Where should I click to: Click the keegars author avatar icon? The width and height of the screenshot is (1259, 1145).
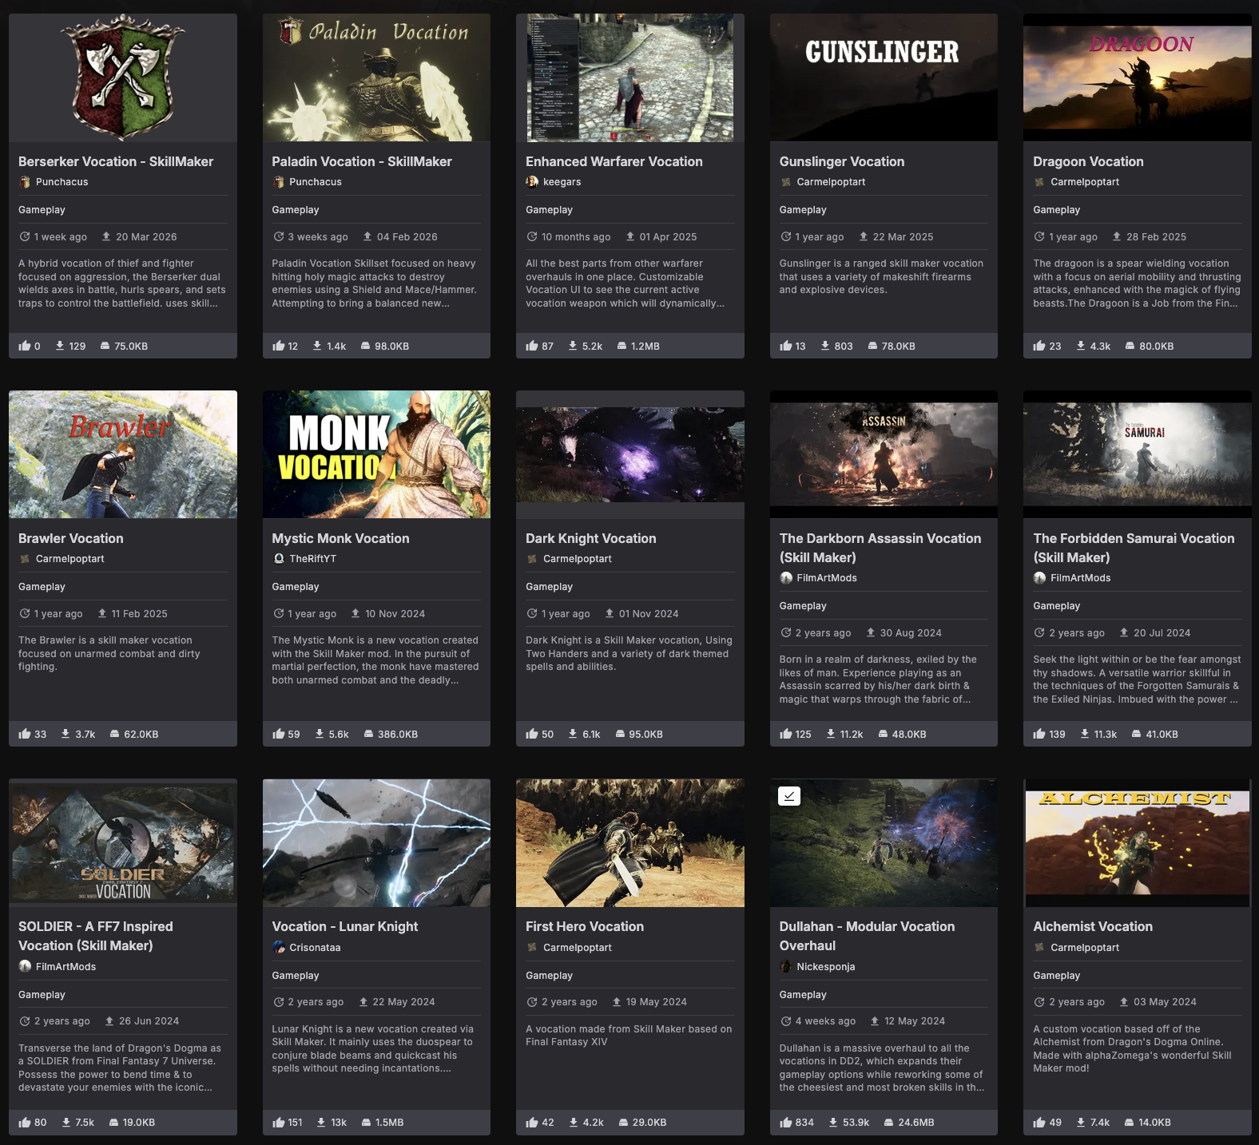tap(532, 182)
